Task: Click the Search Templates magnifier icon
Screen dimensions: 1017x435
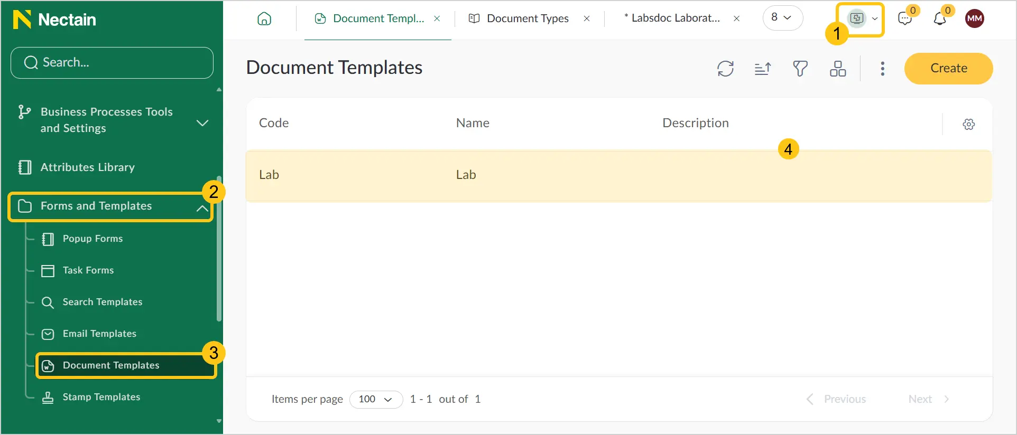Action: pyautogui.click(x=48, y=302)
